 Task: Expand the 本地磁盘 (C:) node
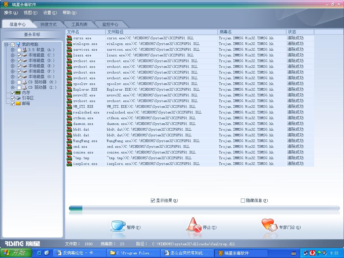13,55
